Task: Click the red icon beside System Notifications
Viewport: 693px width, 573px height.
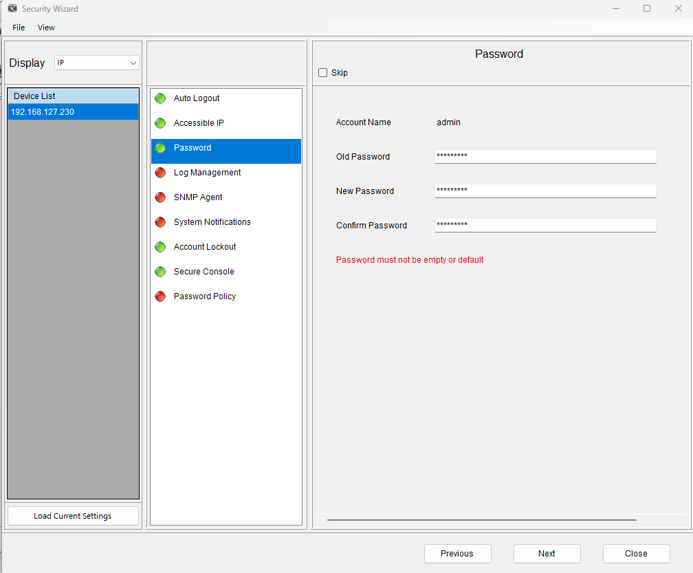Action: [x=160, y=222]
